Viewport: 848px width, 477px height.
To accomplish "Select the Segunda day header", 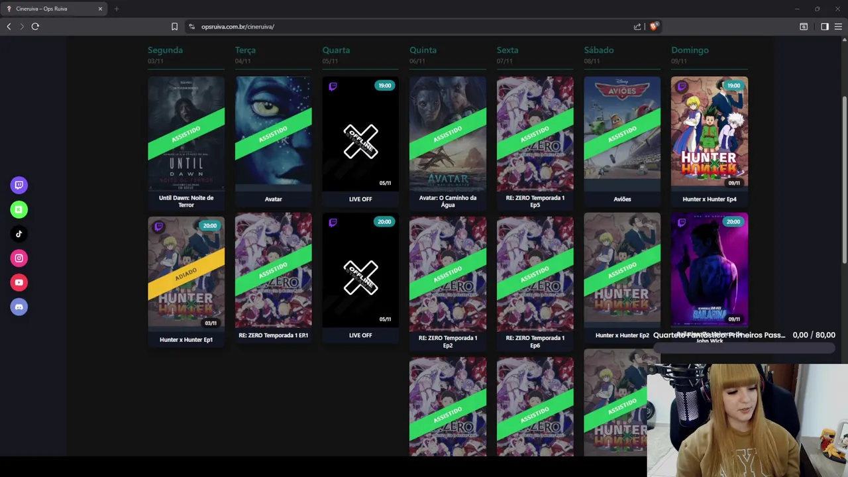I will tap(165, 50).
